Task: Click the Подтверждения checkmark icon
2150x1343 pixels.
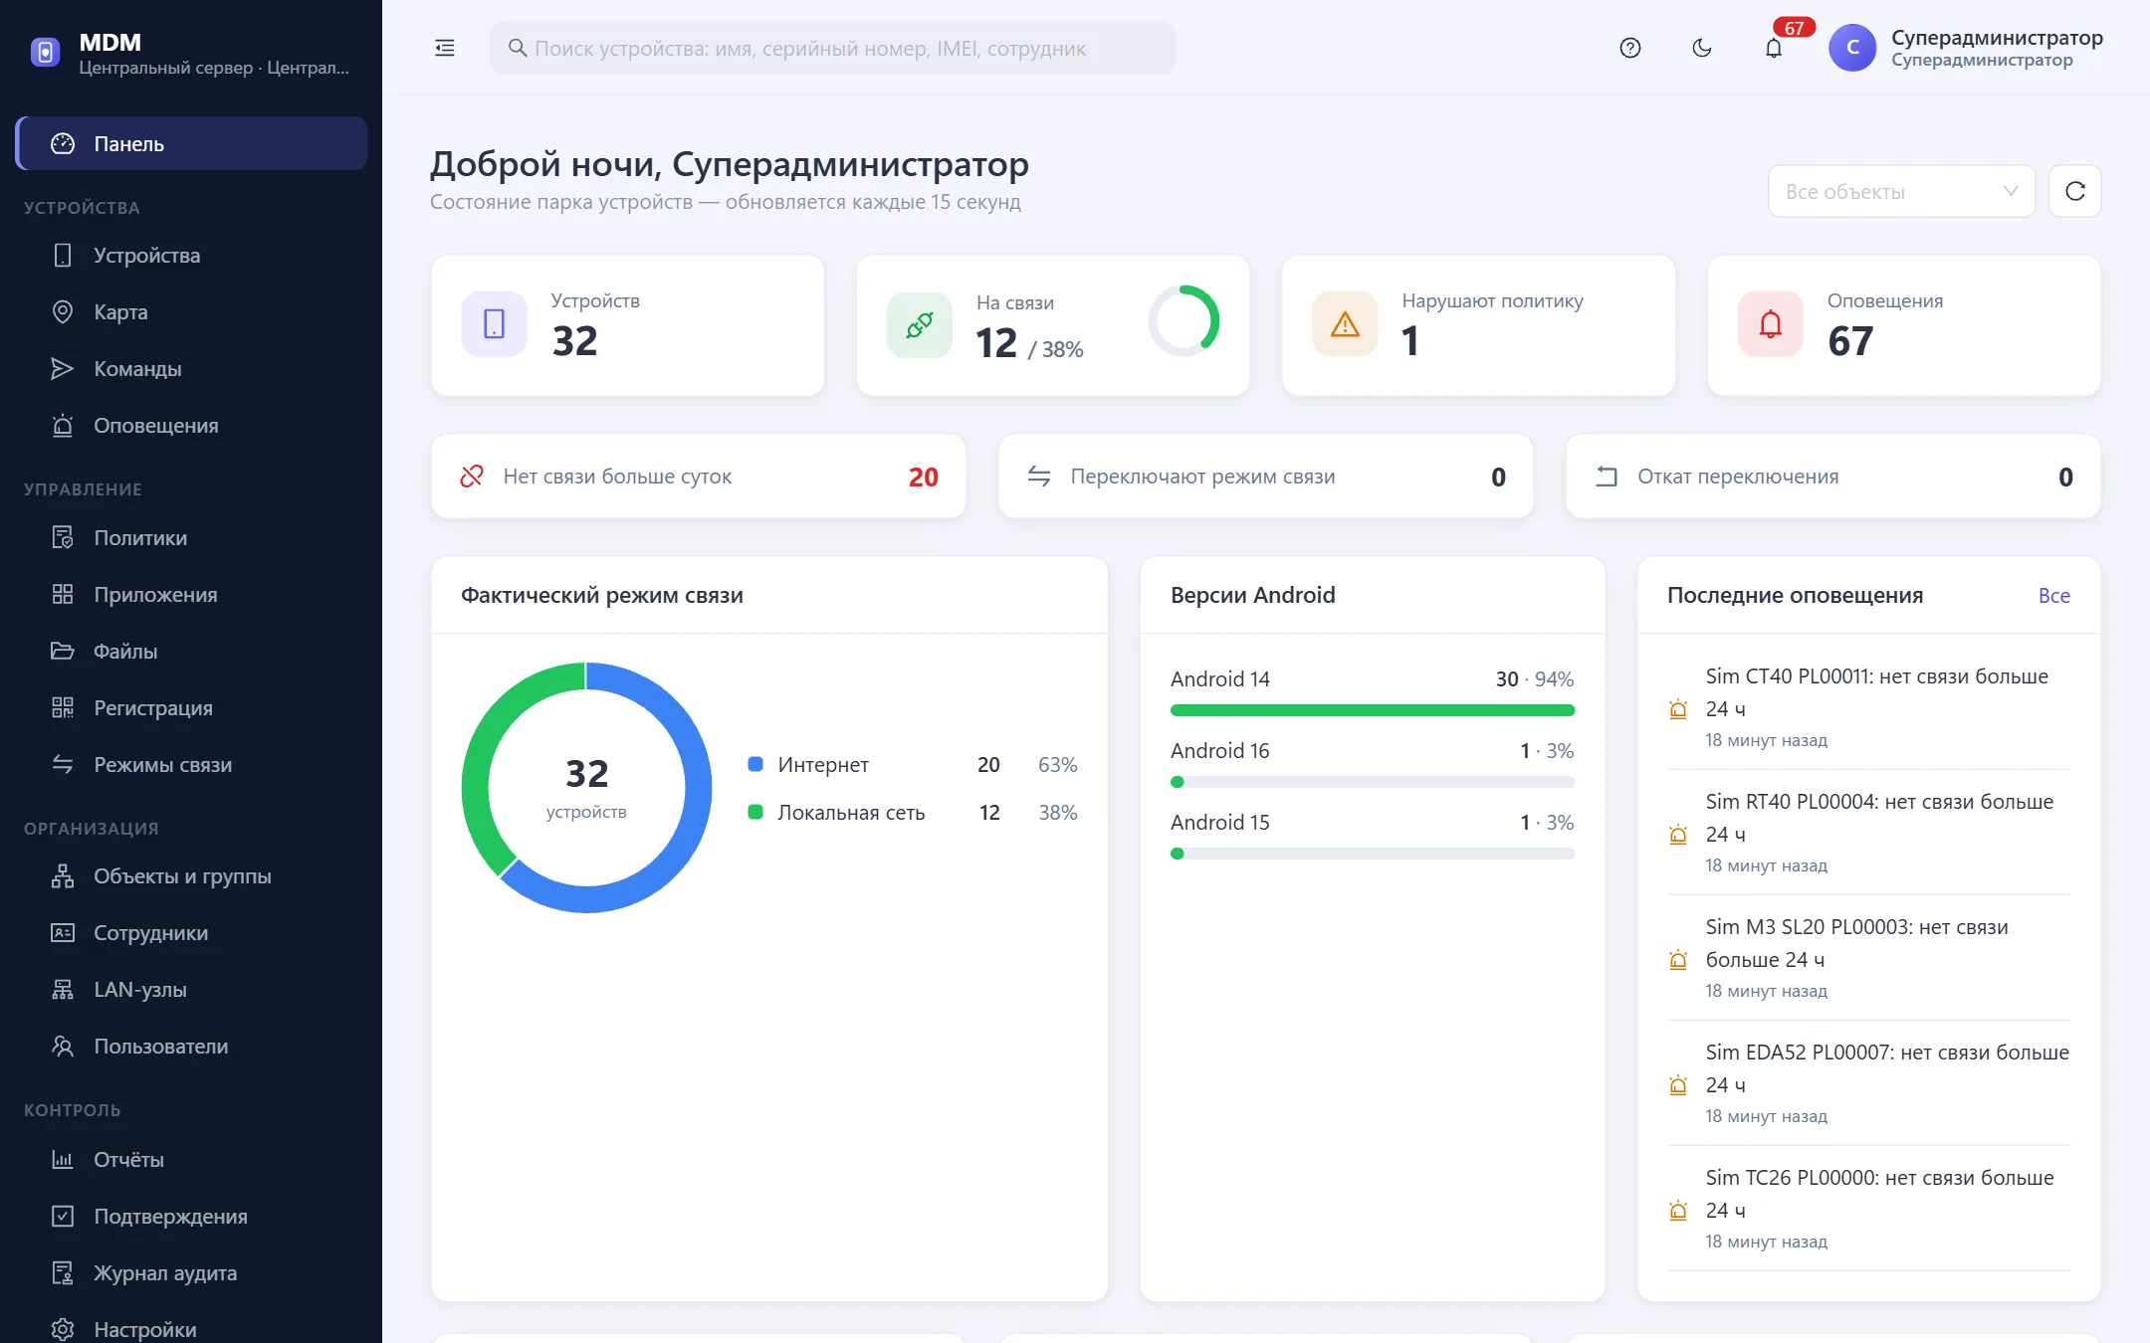Action: (x=63, y=1217)
